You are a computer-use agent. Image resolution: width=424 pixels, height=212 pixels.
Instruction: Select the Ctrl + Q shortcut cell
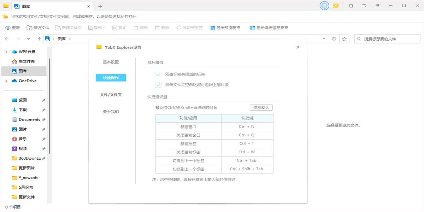pyautogui.click(x=247, y=135)
